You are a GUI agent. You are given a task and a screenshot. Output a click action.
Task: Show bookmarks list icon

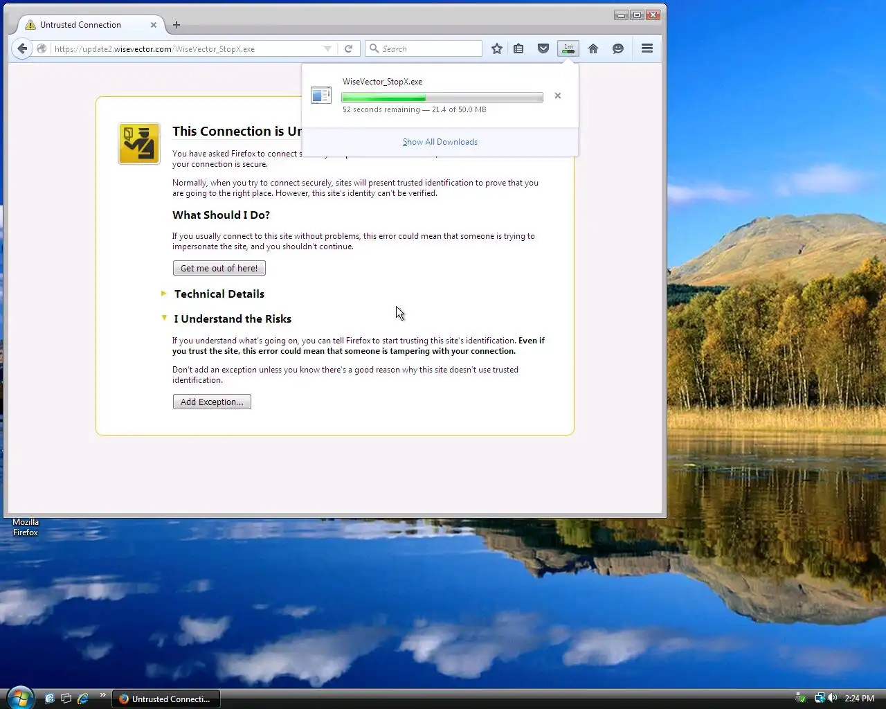click(x=518, y=48)
